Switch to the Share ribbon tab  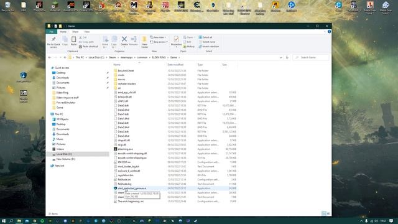[75, 32]
